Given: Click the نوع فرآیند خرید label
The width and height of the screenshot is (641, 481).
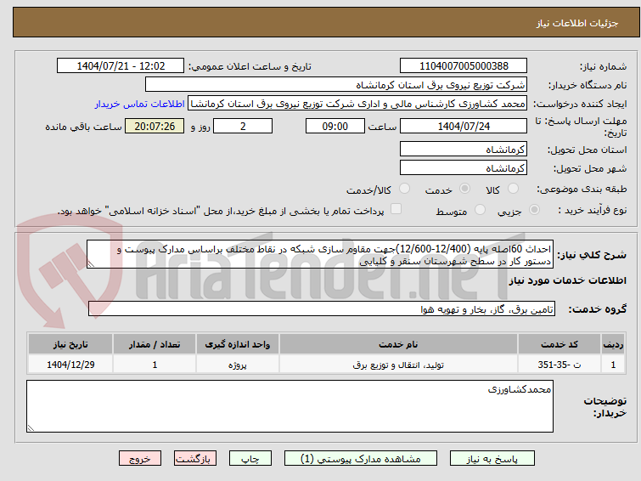Looking at the screenshot, I should click(x=593, y=210).
